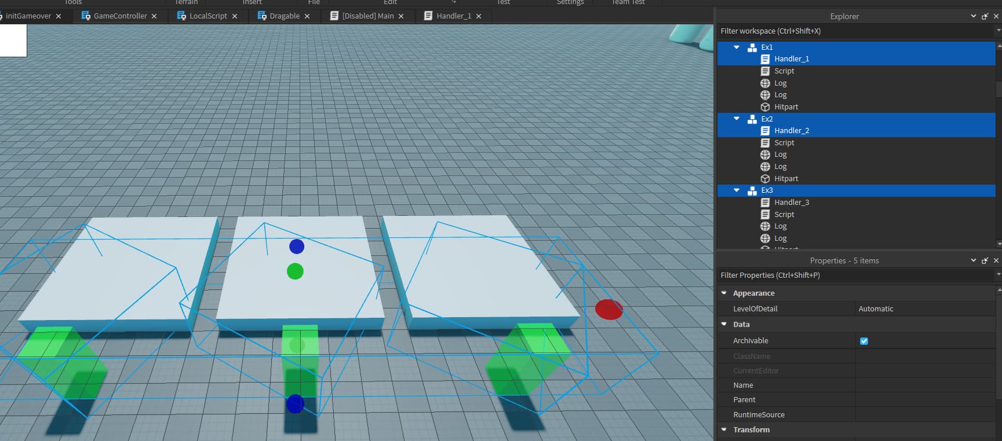This screenshot has height=441, width=1002.
Task: Select the Log globe icon directly above Ex2's Hitpart
Action: [765, 167]
